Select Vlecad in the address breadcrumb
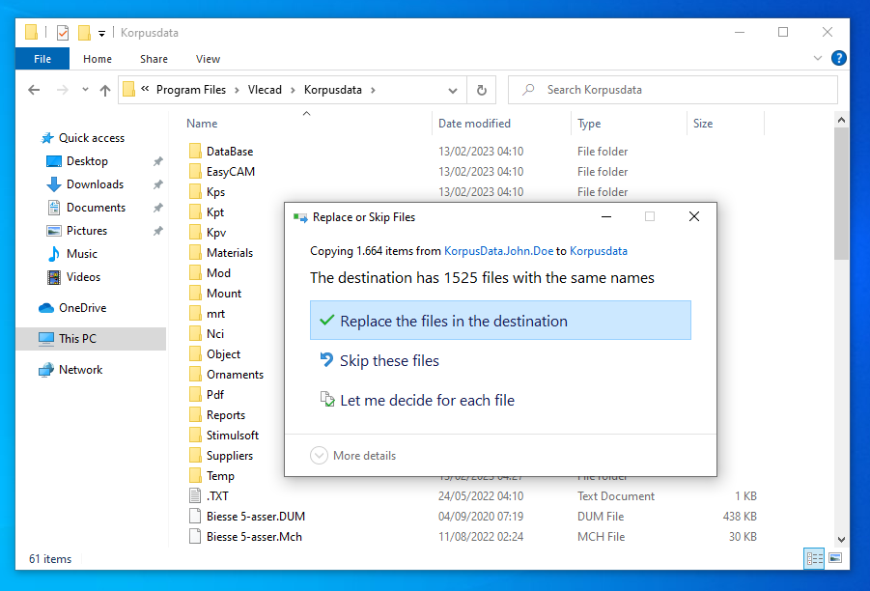The height and width of the screenshot is (591, 870). [265, 90]
